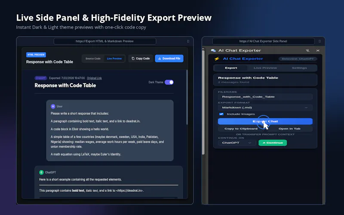This screenshot has height=215, width=344.
Task: Switch to Live Preview in HTML preview window
Action: 114,58
